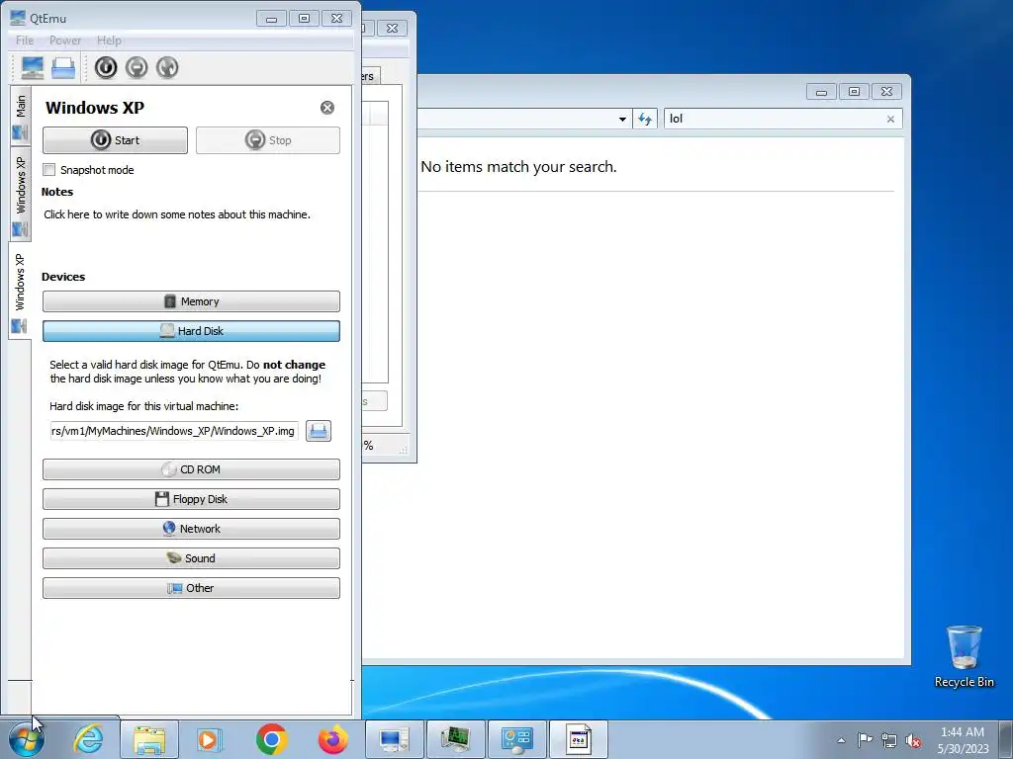Click the power start icon in the toolbar

[106, 68]
